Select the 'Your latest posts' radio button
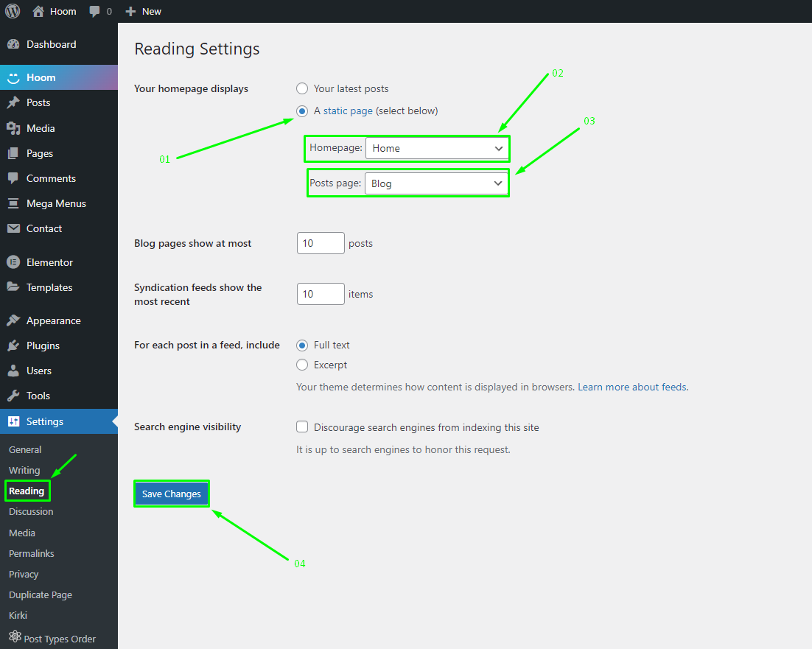The height and width of the screenshot is (649, 812). [302, 88]
